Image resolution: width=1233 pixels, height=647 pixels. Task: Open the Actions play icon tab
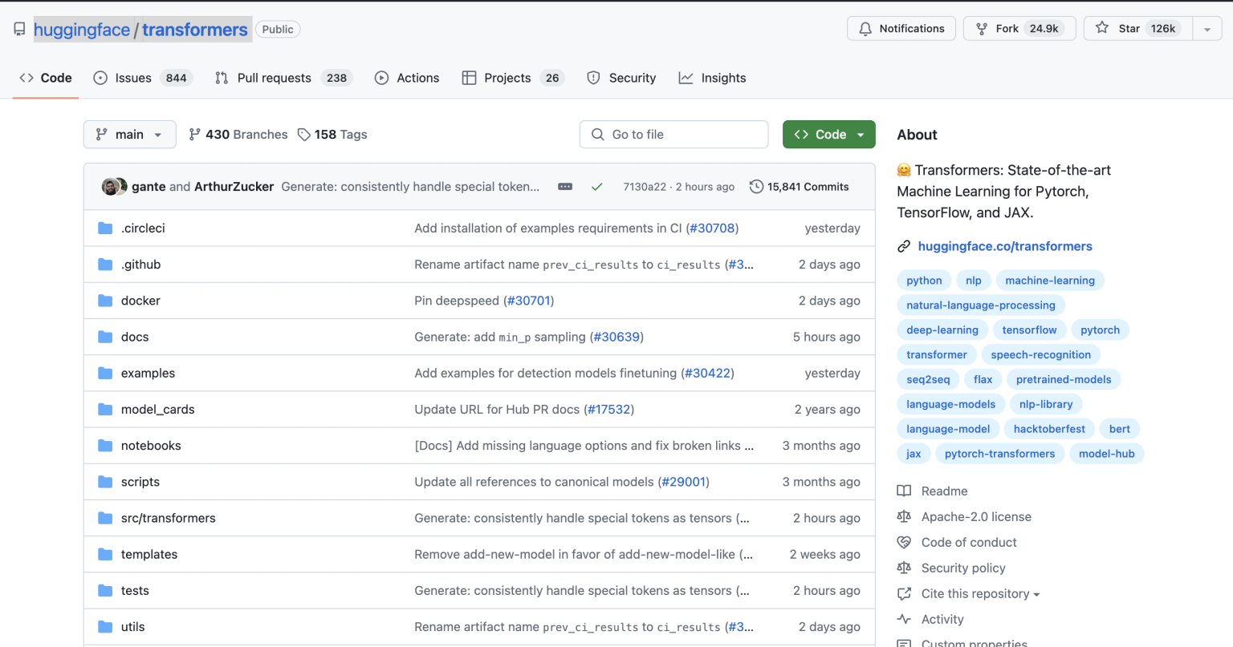click(x=381, y=78)
